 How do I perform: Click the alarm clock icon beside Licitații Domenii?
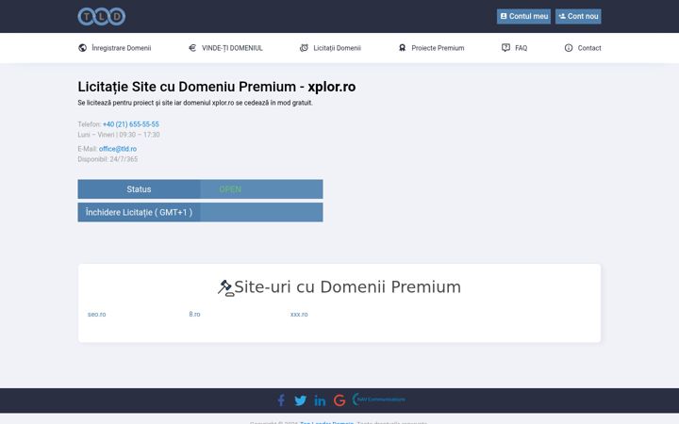pyautogui.click(x=304, y=48)
